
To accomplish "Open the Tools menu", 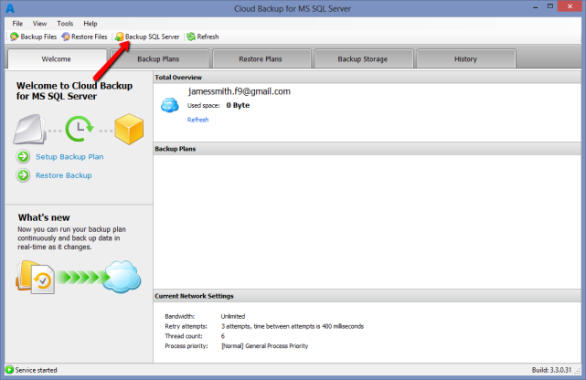I will [x=65, y=23].
